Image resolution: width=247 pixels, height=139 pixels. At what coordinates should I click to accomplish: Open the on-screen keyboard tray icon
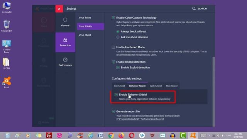pyautogui.click(x=203, y=136)
